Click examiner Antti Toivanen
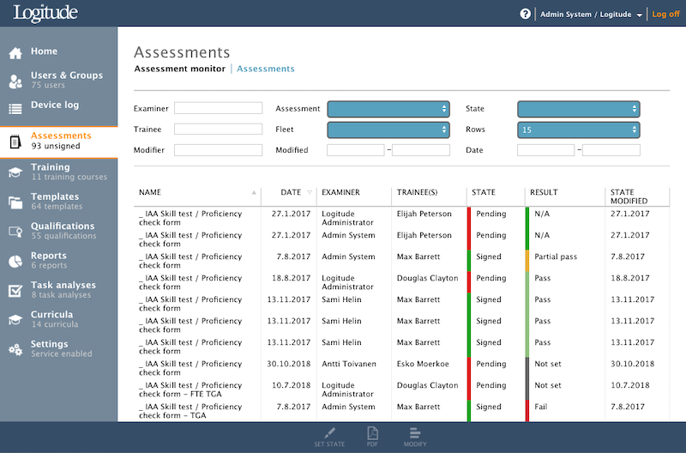The height and width of the screenshot is (453, 686). coord(349,364)
